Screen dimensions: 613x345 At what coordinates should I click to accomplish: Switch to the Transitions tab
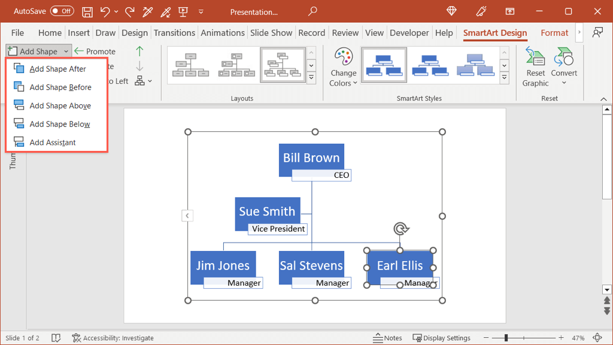pyautogui.click(x=174, y=33)
